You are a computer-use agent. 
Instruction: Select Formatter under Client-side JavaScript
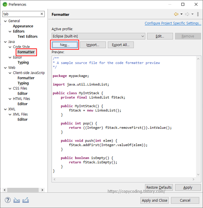[x=26, y=78]
